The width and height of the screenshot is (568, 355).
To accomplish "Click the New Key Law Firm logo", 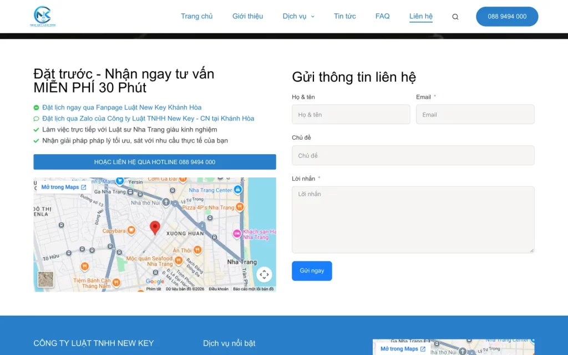I will point(43,16).
